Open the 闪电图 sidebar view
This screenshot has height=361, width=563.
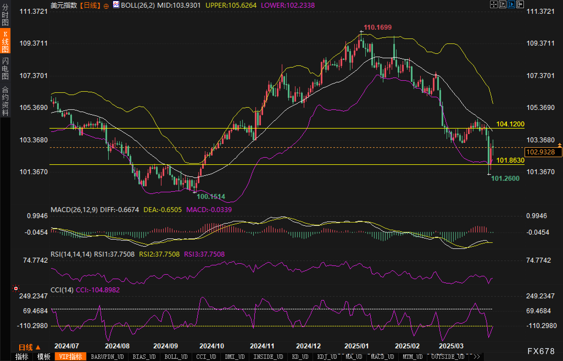click(x=5, y=68)
